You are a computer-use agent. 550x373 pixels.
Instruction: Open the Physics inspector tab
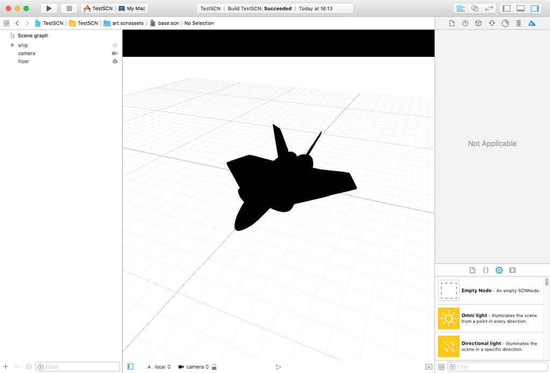(518, 23)
